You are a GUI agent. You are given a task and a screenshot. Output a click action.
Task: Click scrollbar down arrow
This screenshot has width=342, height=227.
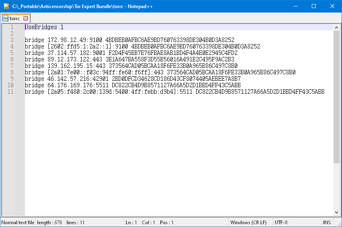(x=336, y=212)
